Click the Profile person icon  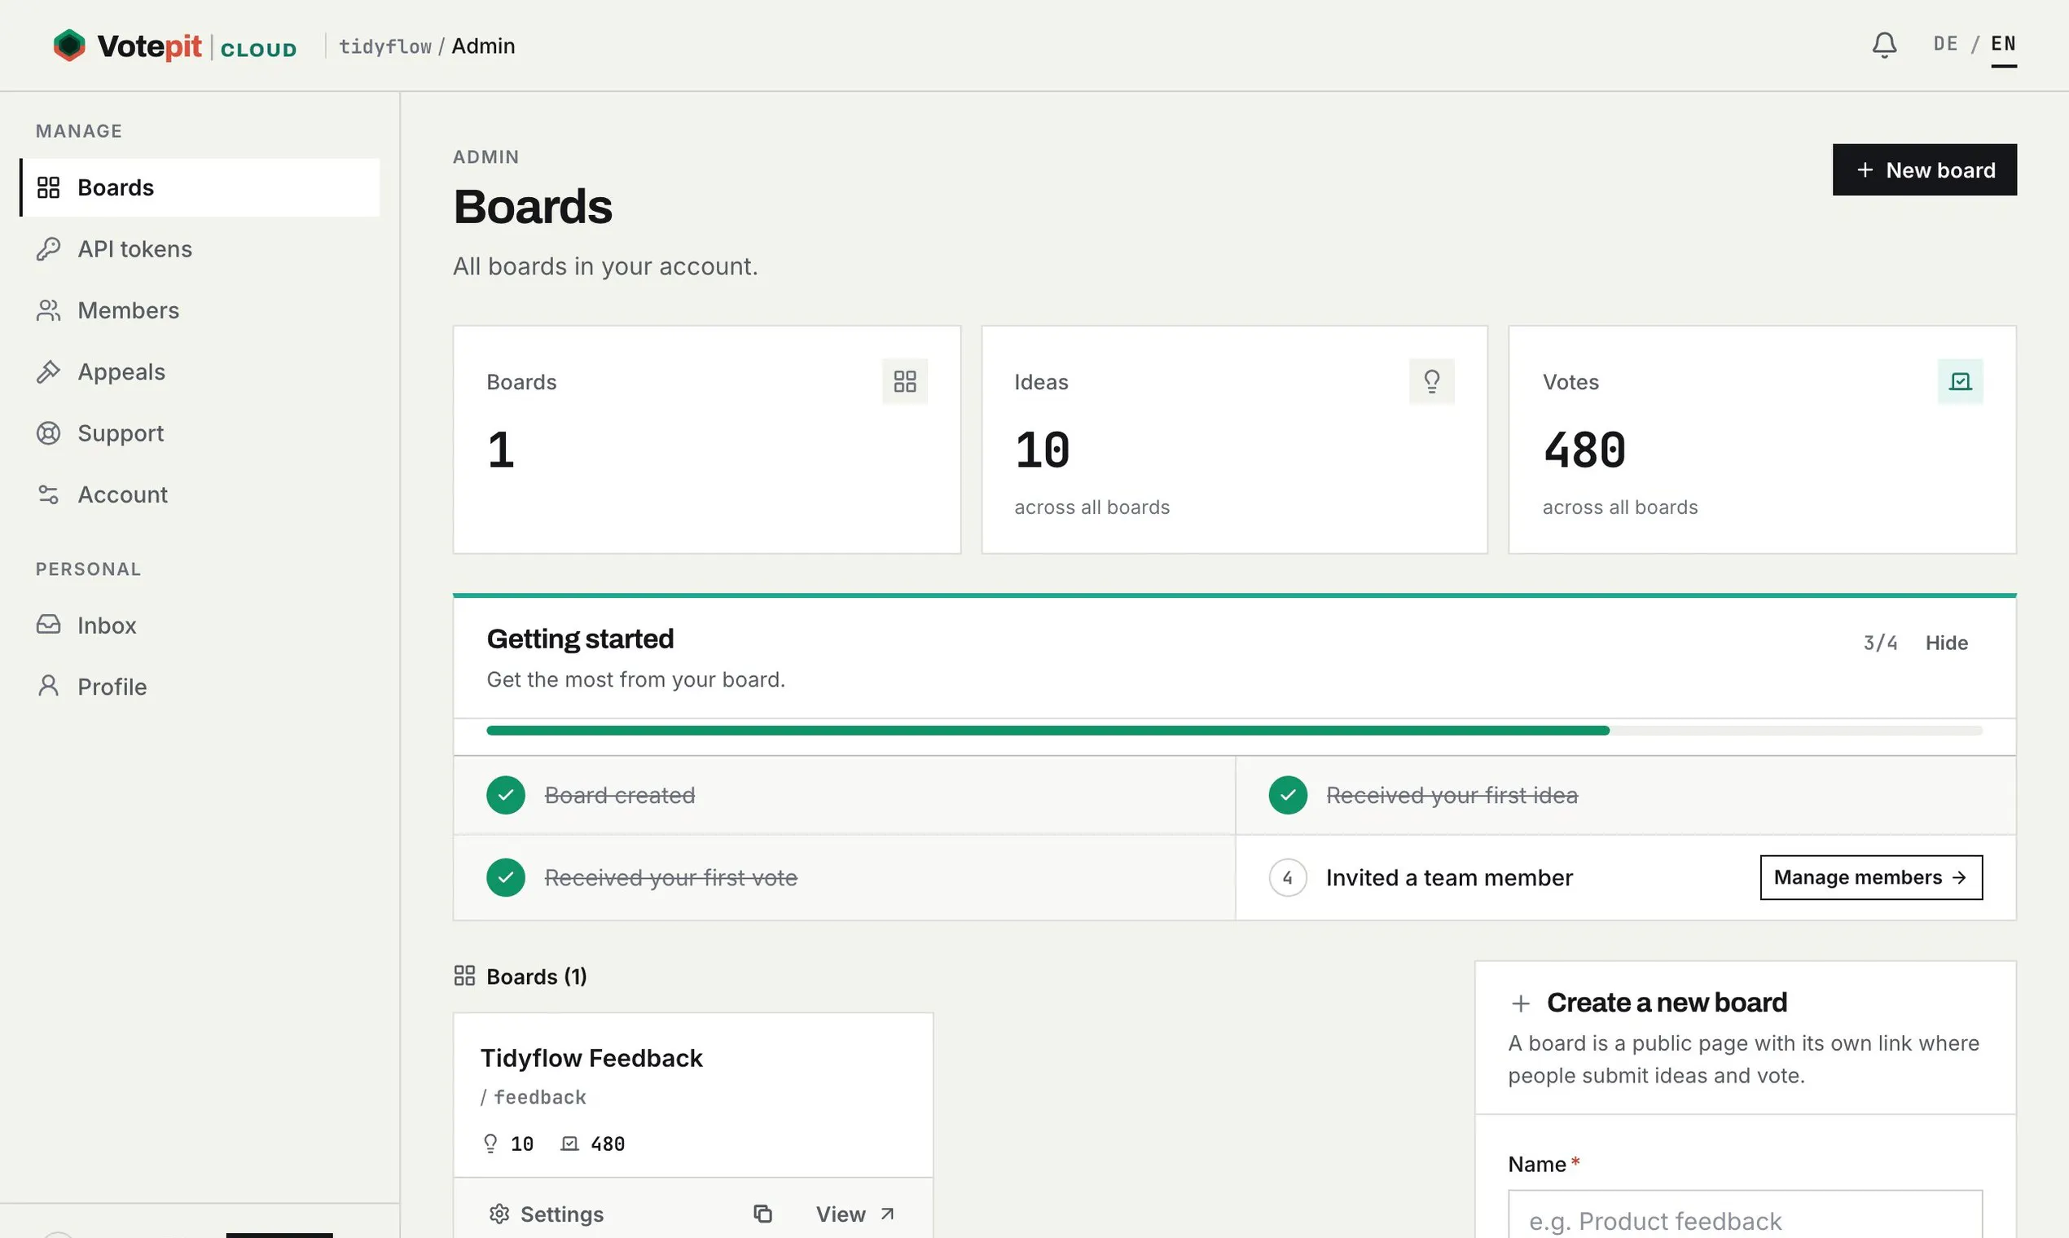[x=48, y=686]
